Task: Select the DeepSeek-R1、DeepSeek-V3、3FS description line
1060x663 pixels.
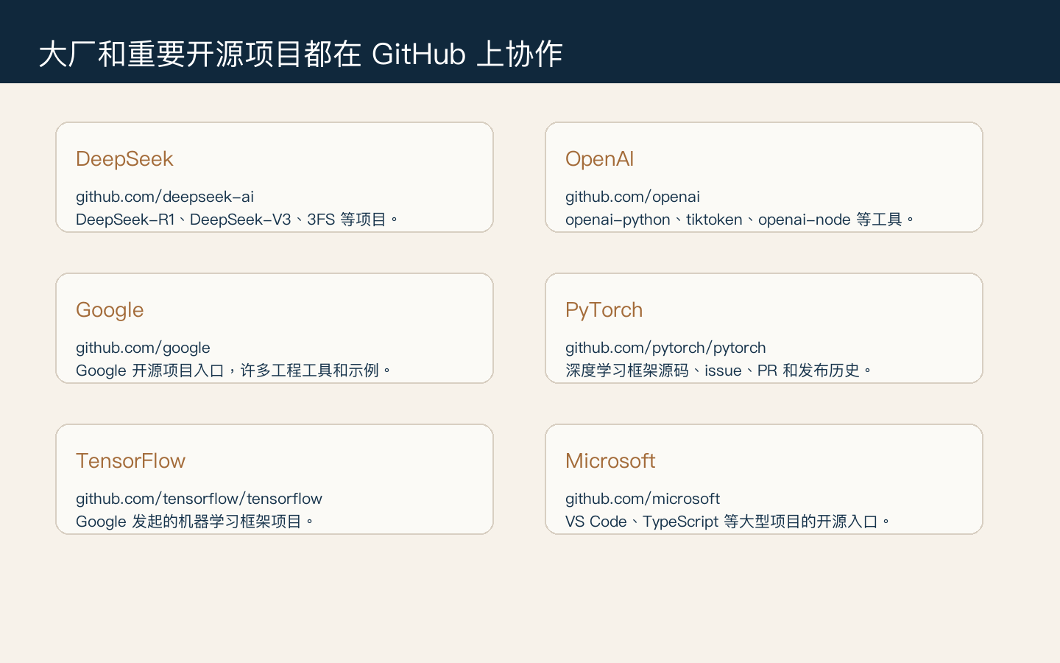Action: (x=237, y=220)
